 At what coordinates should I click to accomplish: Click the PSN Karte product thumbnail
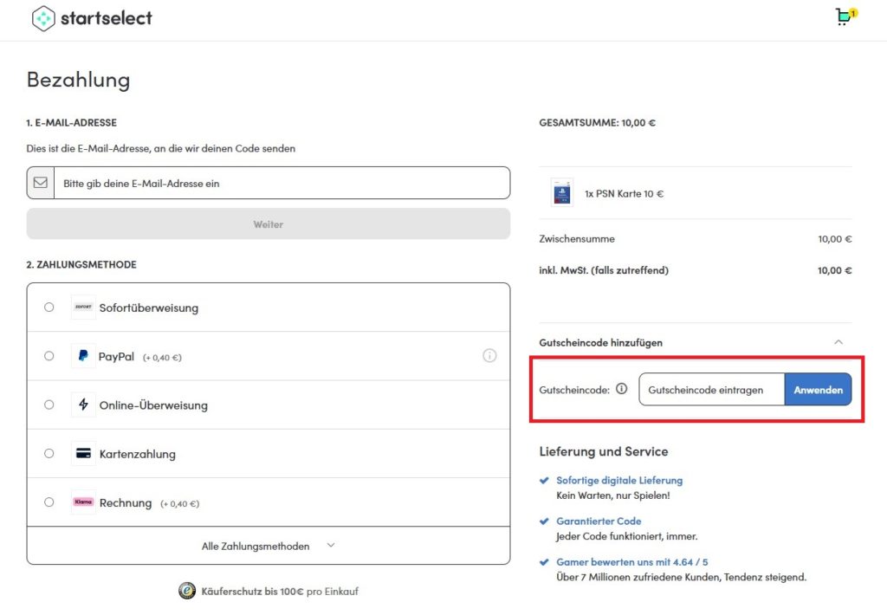(561, 192)
